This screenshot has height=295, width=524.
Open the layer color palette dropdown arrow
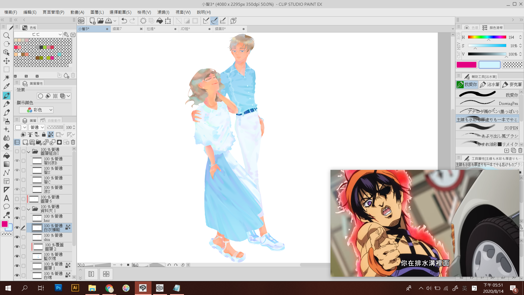(25, 128)
